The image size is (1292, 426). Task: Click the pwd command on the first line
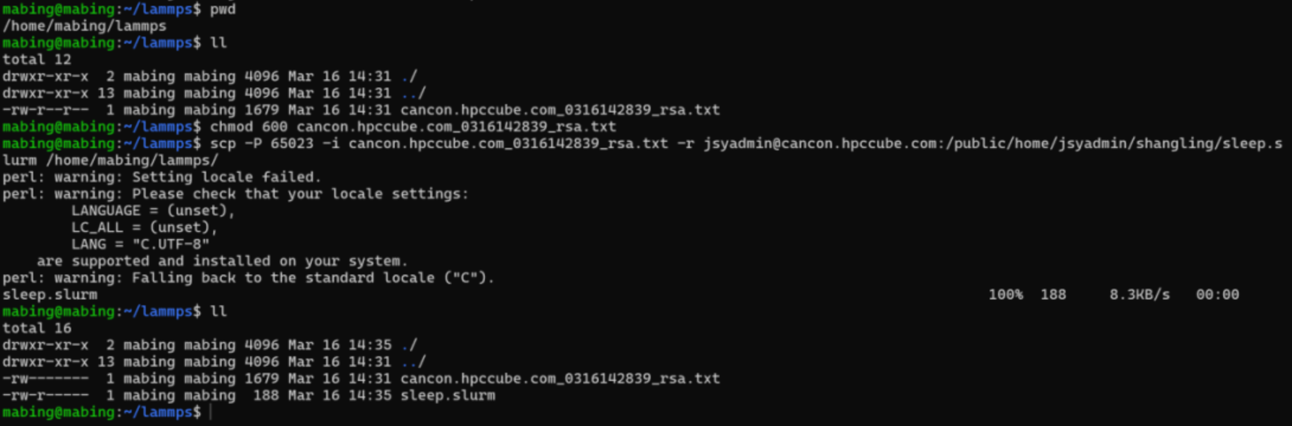(223, 9)
